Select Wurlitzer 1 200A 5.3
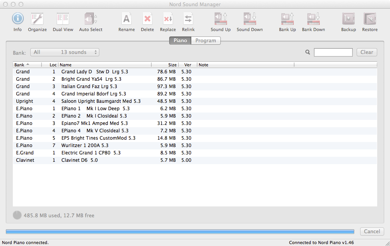 tap(195, 146)
